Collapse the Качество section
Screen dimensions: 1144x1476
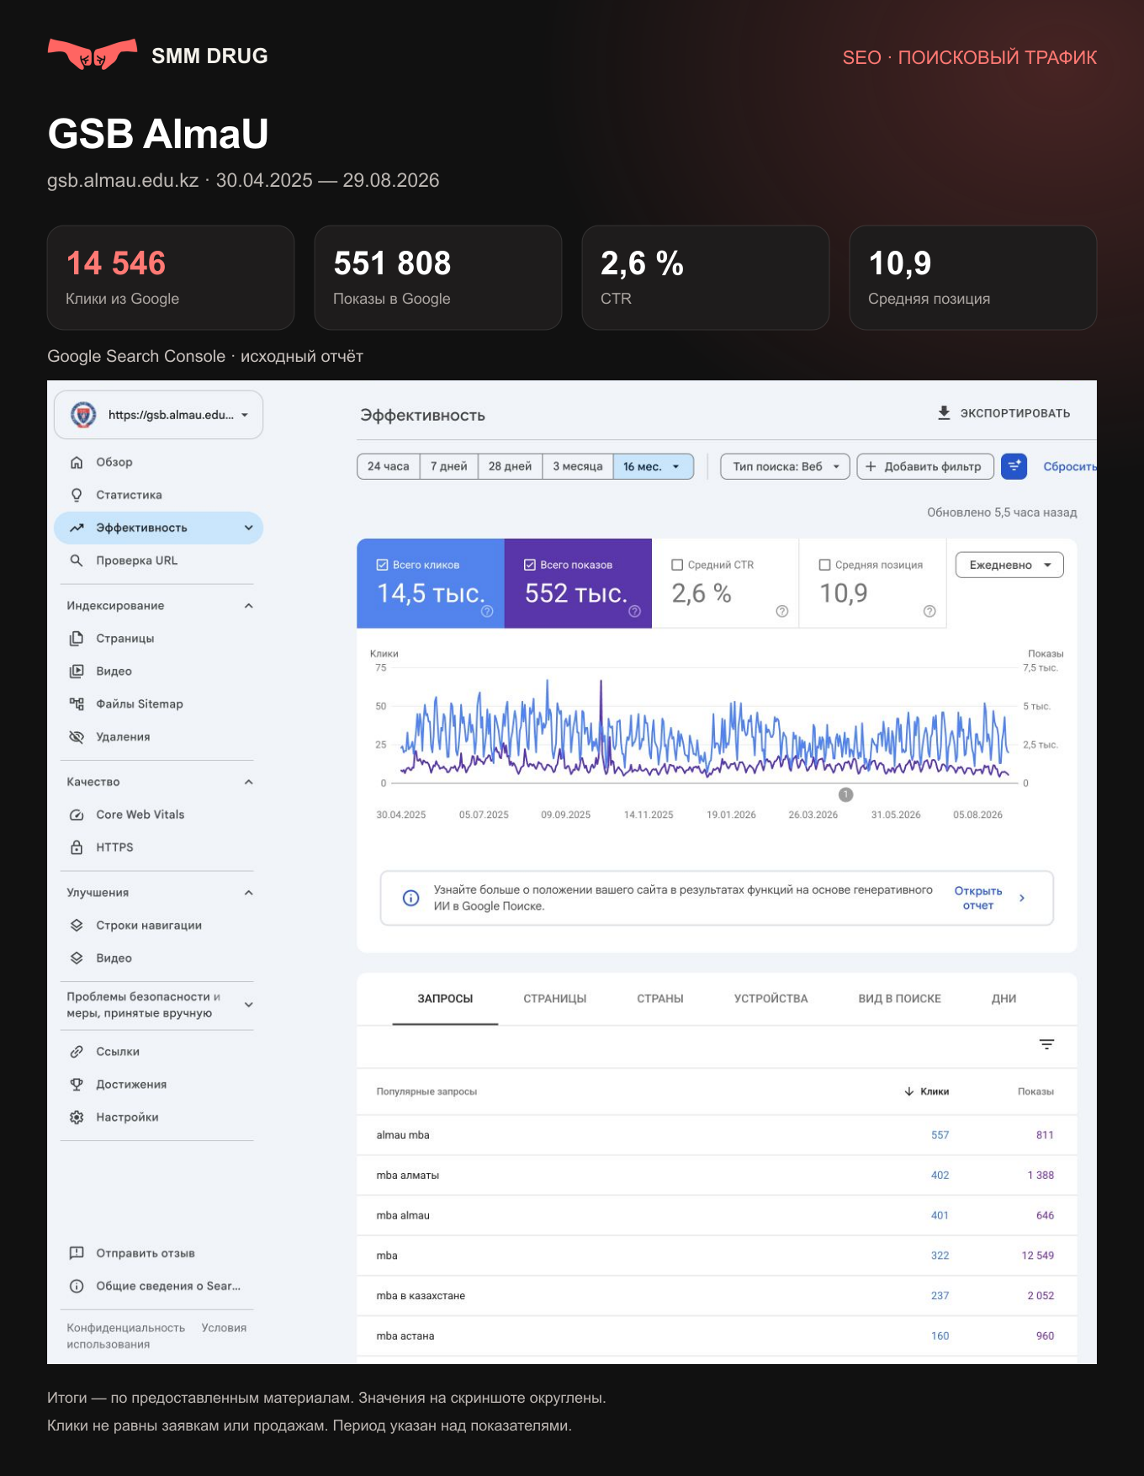tap(248, 782)
